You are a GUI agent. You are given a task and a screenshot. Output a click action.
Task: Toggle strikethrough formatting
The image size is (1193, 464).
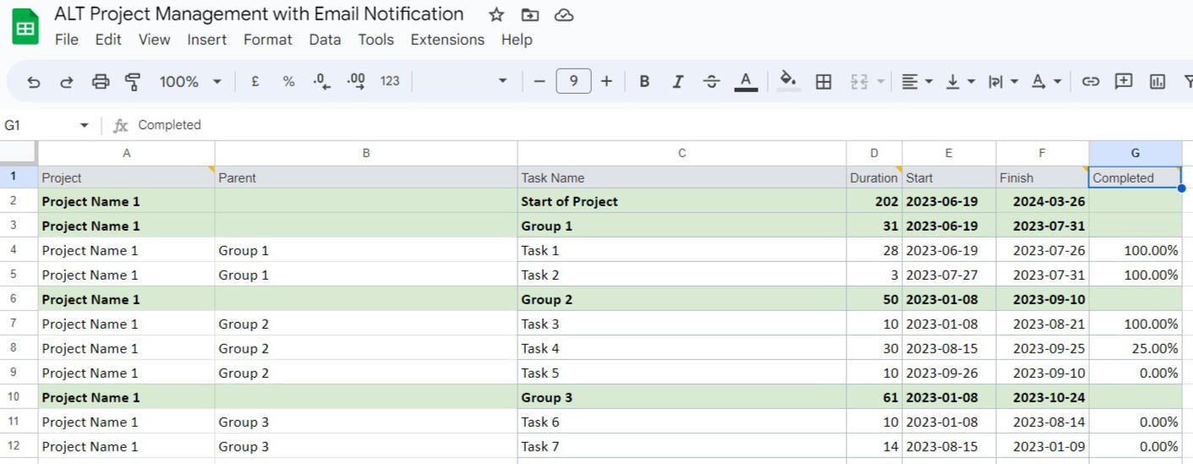point(712,82)
